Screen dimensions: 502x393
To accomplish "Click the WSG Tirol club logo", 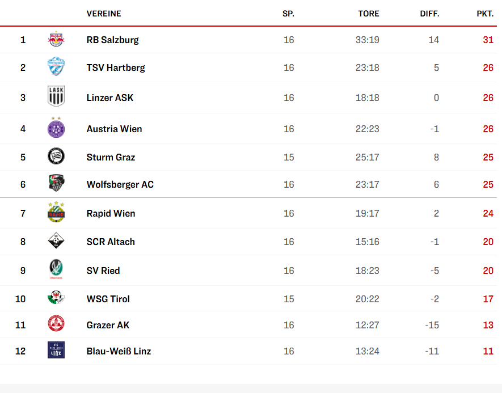I will pos(56,298).
